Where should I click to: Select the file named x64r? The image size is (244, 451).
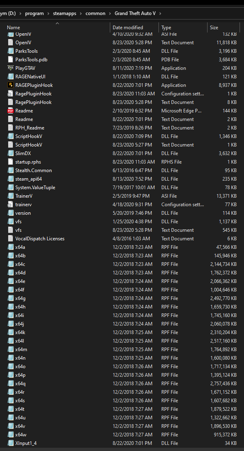tap(20, 392)
